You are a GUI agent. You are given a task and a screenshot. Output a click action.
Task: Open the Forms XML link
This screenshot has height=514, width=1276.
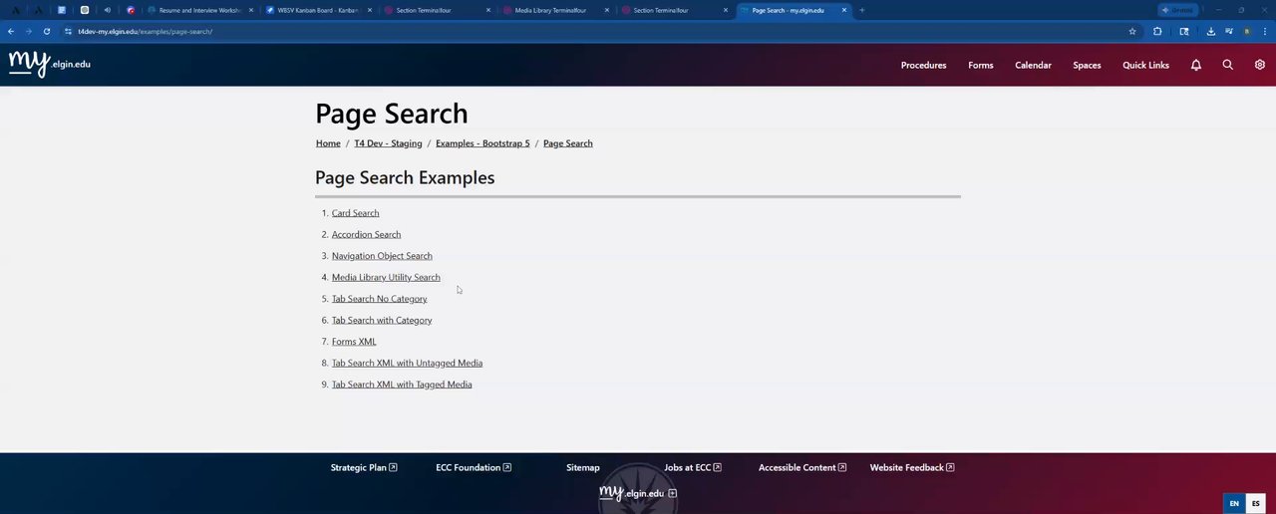[x=354, y=342]
